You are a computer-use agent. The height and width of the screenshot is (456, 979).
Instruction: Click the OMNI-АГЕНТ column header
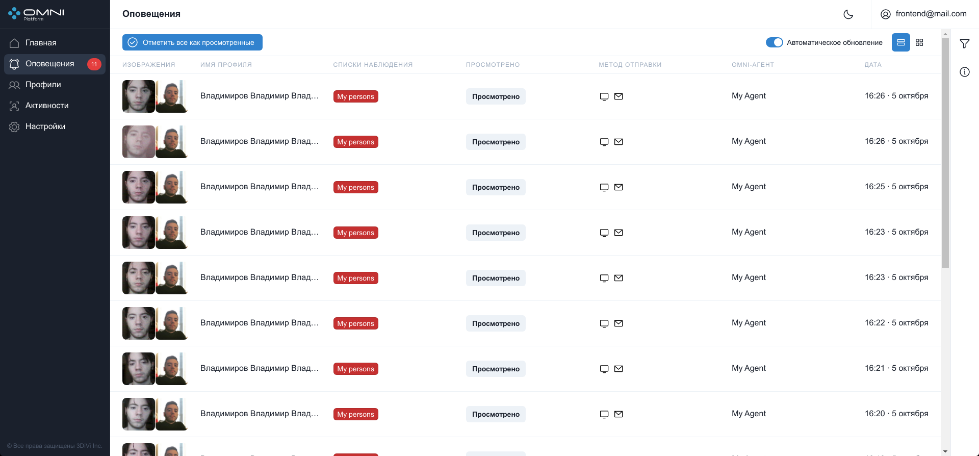point(753,65)
